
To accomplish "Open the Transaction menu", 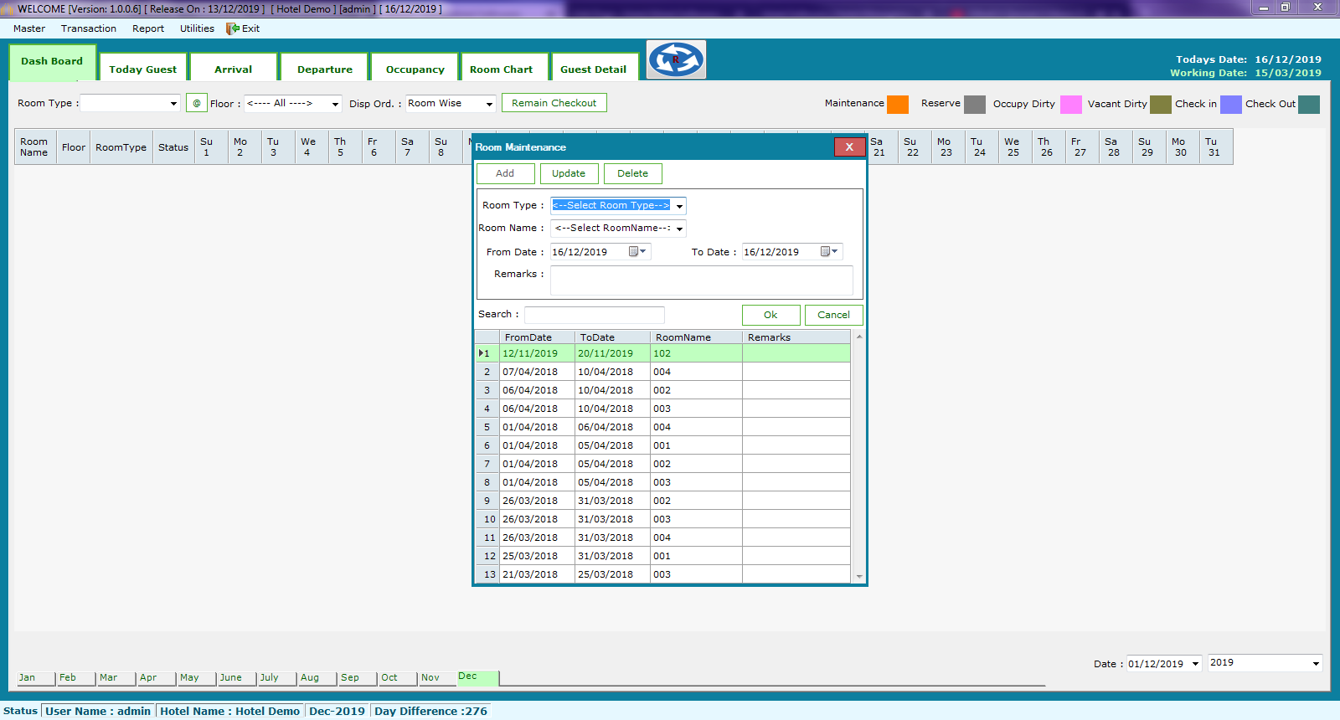I will point(89,28).
